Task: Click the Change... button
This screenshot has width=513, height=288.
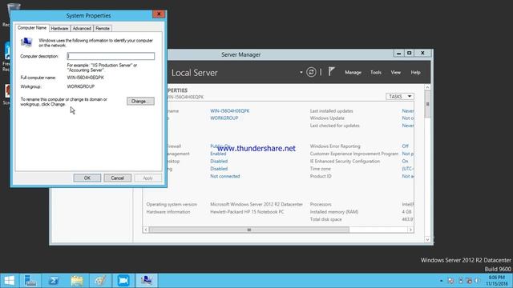Action: click(x=140, y=102)
